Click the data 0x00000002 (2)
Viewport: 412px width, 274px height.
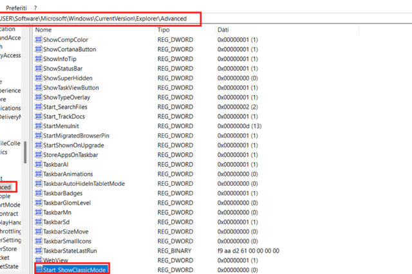(x=238, y=107)
